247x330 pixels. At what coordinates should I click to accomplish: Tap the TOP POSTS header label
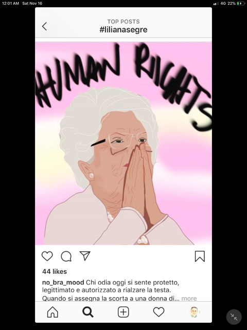point(123,22)
